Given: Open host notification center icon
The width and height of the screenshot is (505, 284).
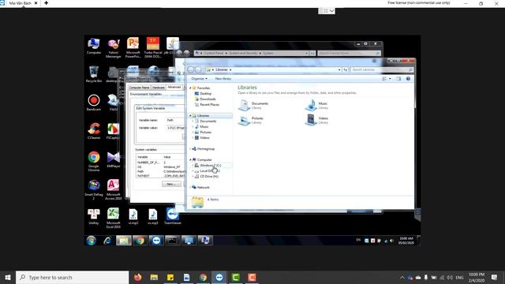Looking at the screenshot, I should click(494, 277).
